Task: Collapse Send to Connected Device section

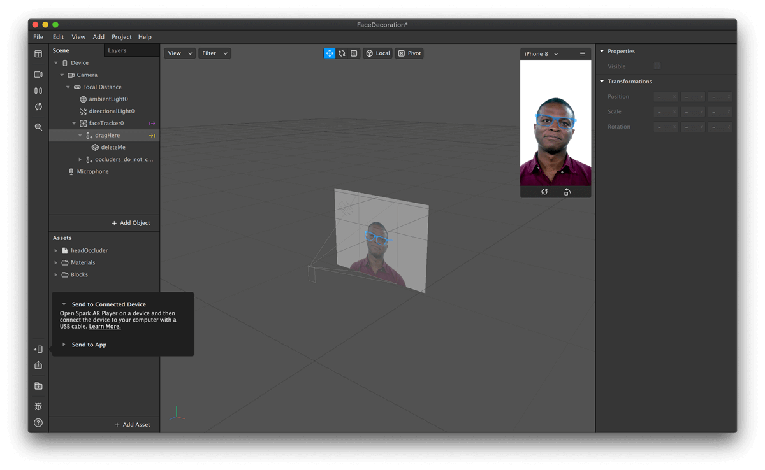Action: (x=64, y=304)
